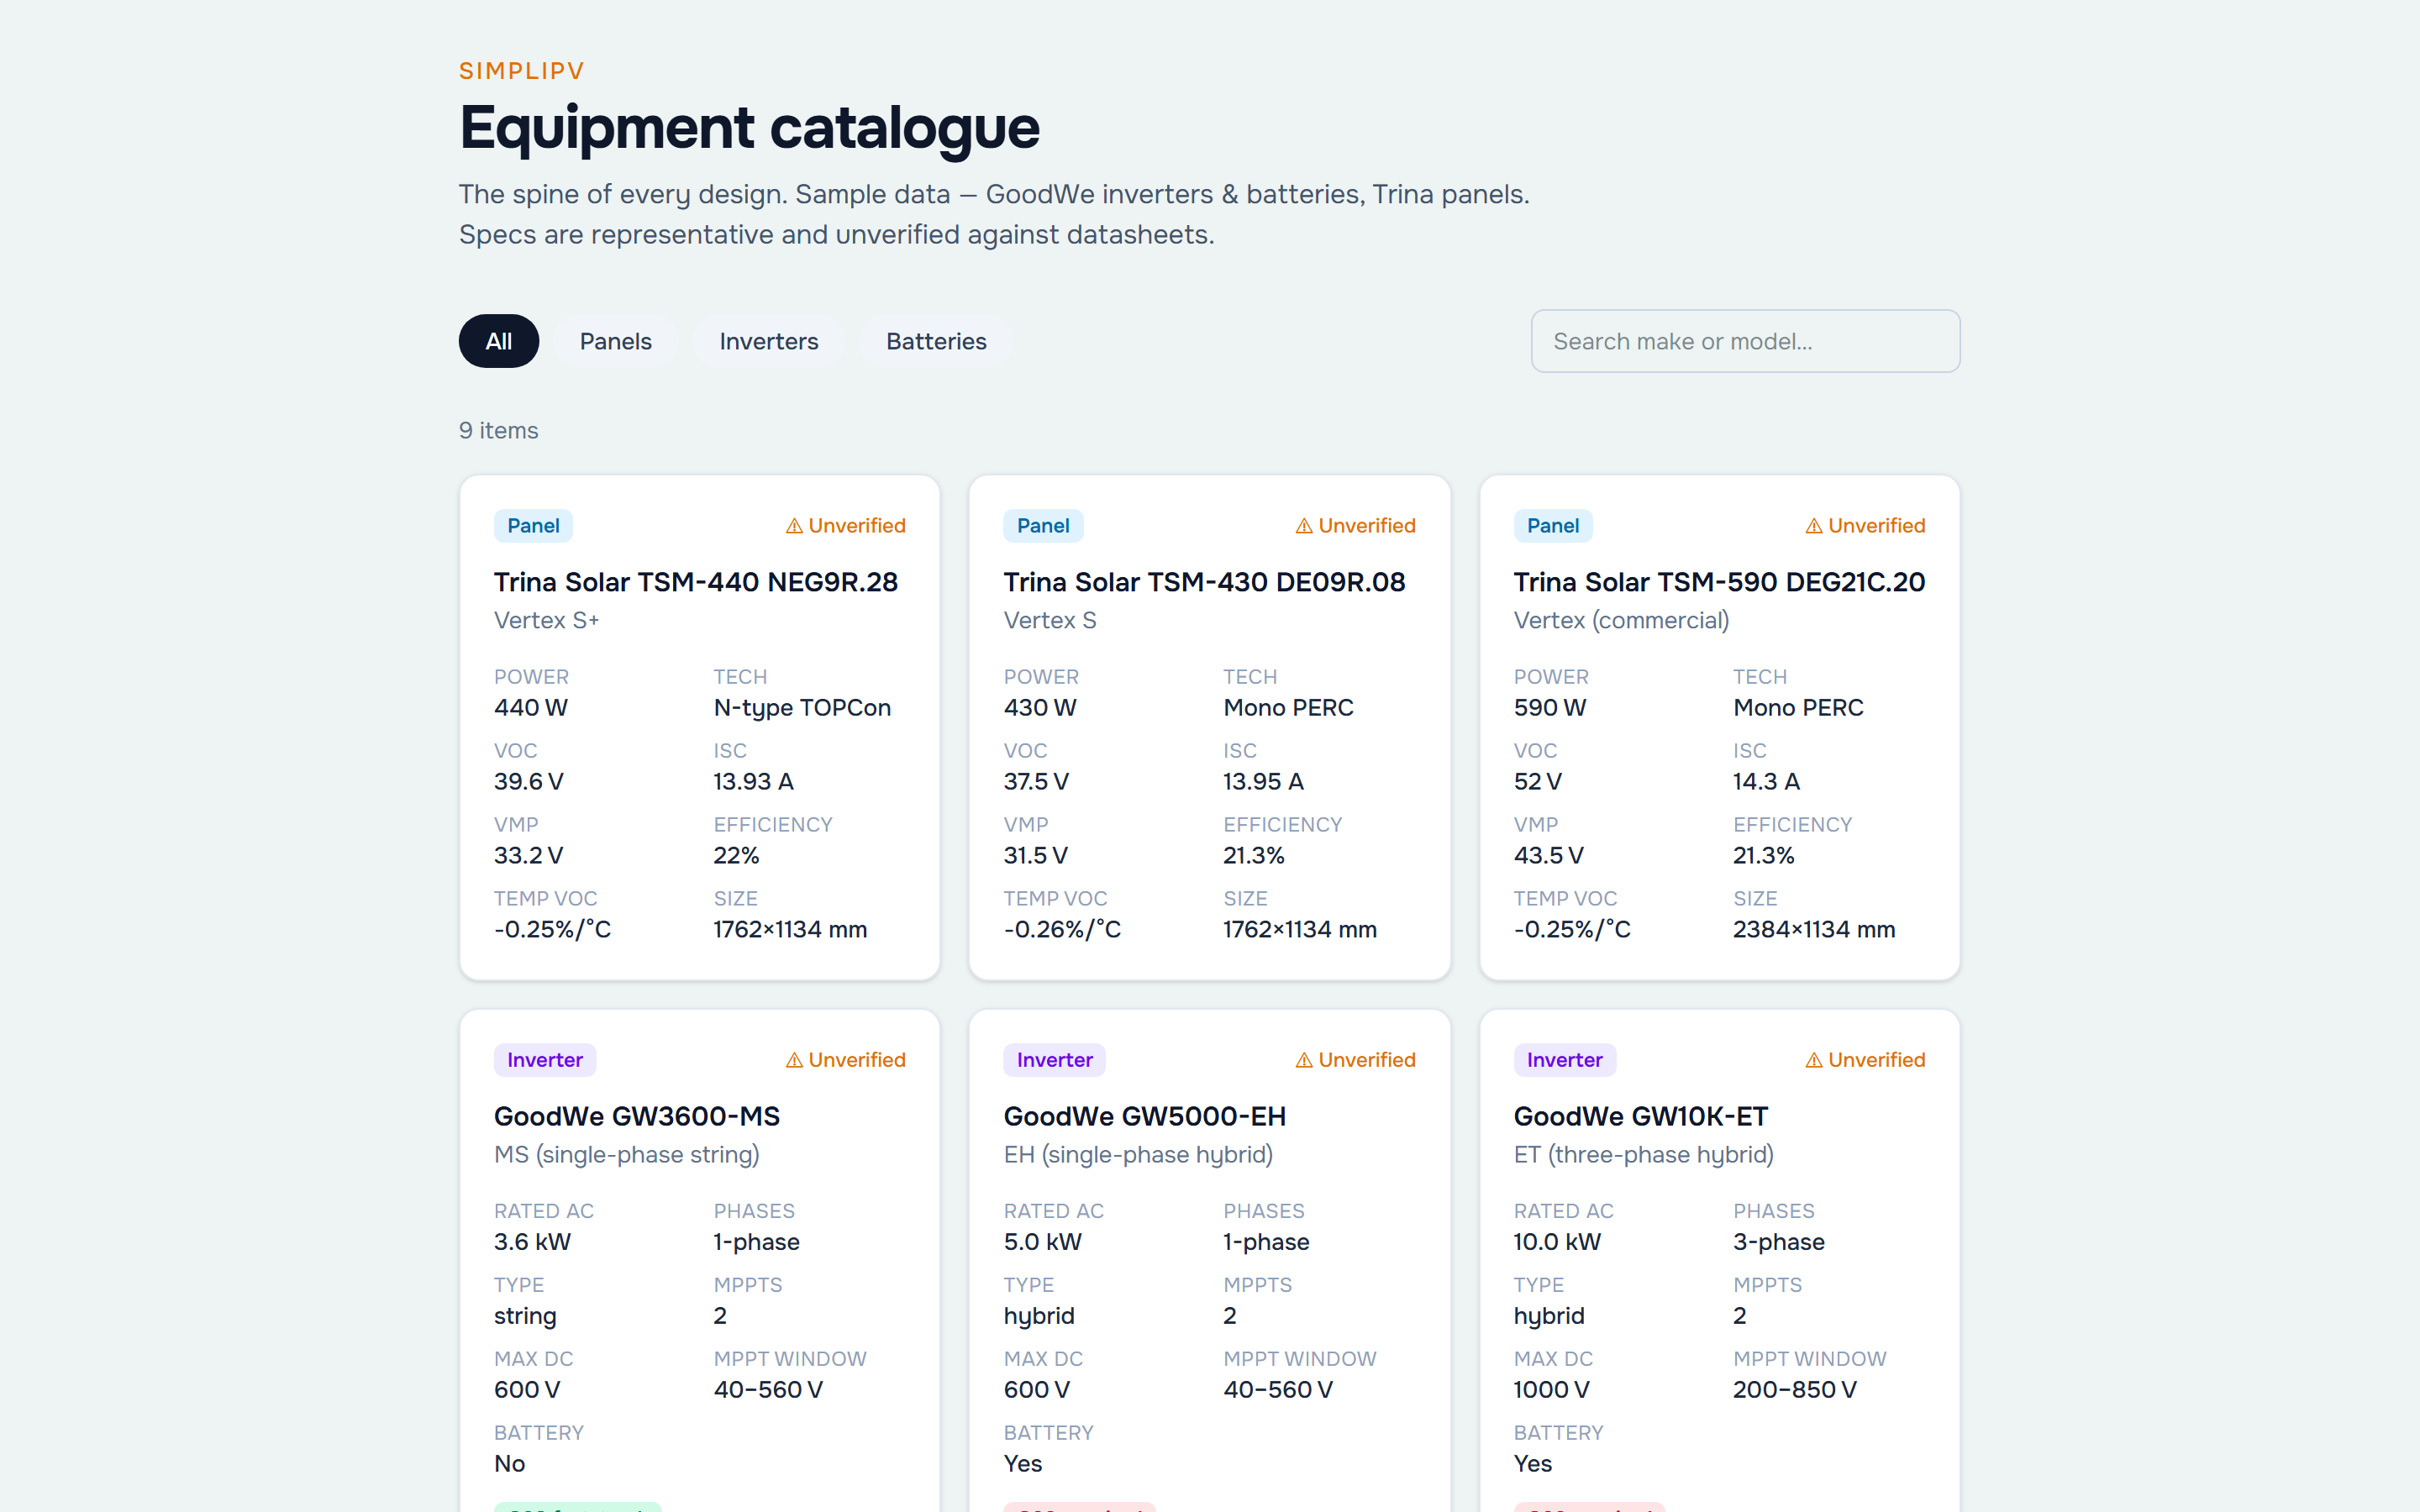
Task: Click the string type value
Action: [x=525, y=1316]
